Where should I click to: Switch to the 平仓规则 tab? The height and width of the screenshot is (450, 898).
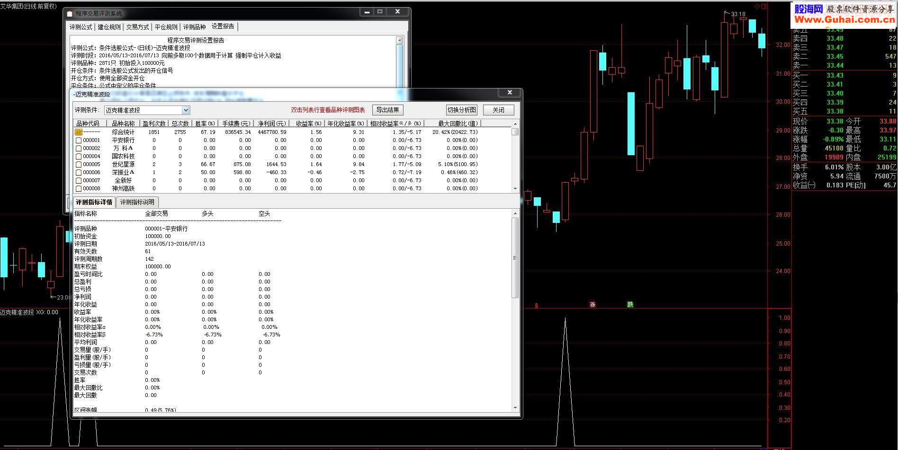pyautogui.click(x=166, y=27)
